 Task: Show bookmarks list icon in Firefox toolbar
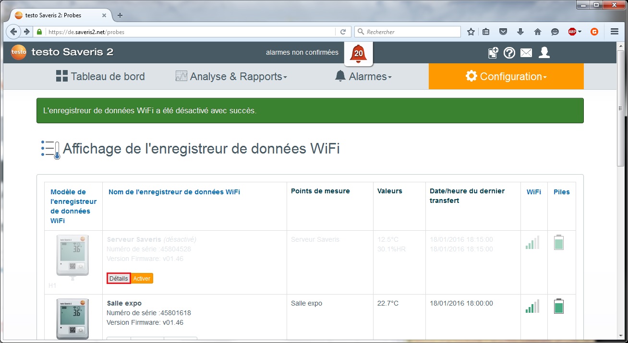(486, 32)
